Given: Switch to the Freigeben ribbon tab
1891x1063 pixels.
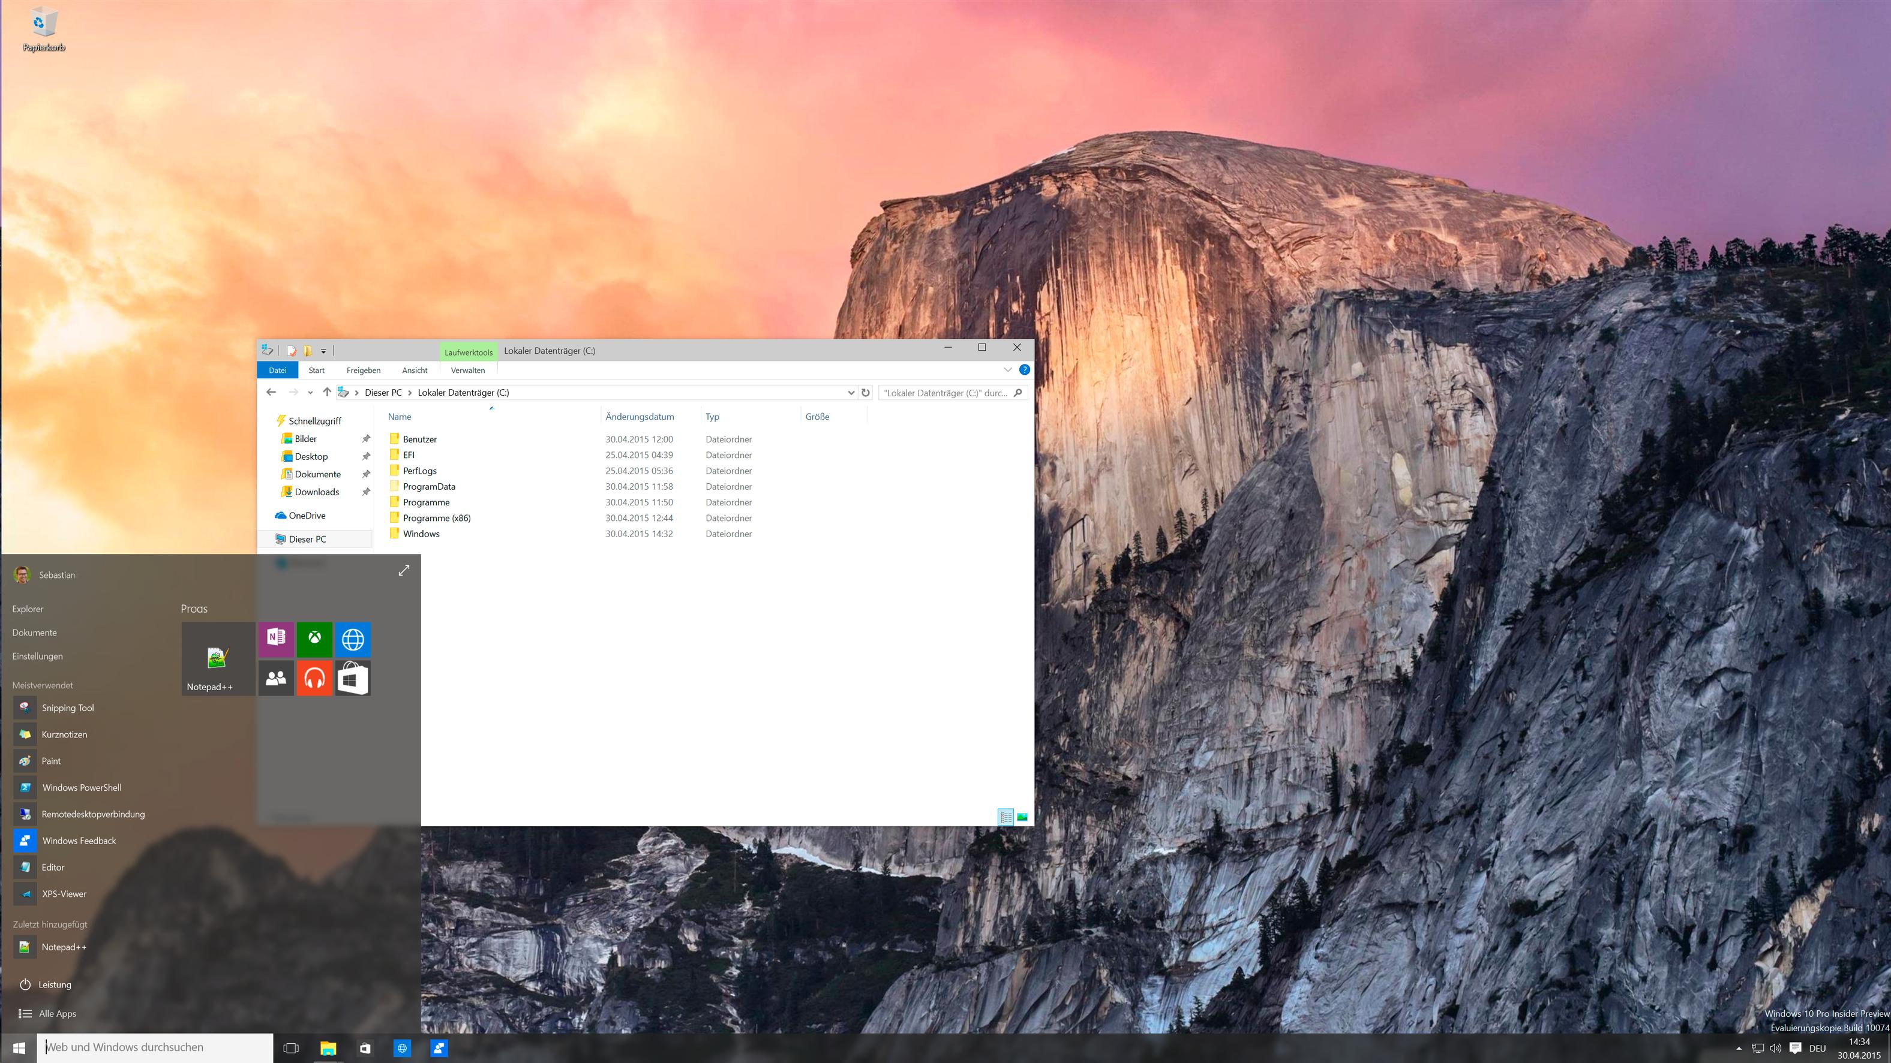Looking at the screenshot, I should tap(364, 371).
